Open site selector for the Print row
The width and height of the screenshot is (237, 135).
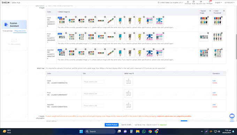(x=93, y=94)
